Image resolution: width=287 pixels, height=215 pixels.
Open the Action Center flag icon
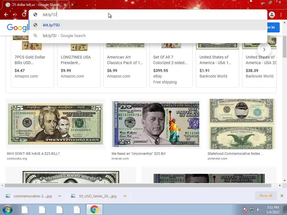[x=245, y=210]
